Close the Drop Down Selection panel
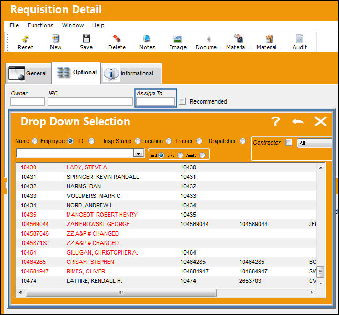The width and height of the screenshot is (339, 315). point(321,121)
